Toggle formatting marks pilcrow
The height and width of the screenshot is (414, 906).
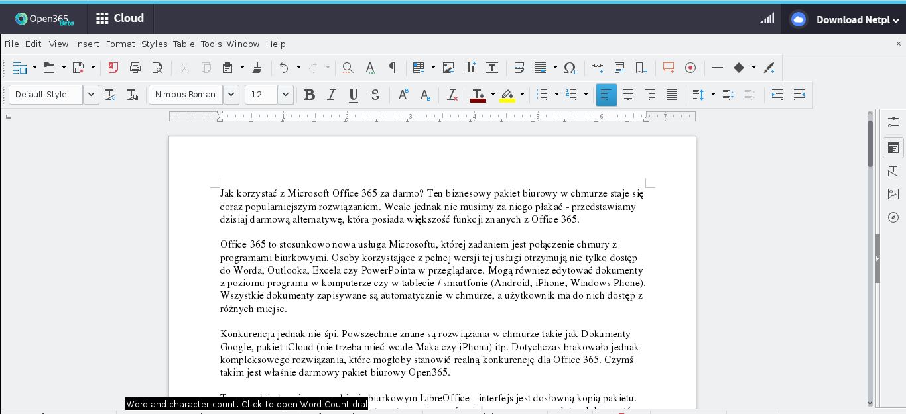point(392,68)
